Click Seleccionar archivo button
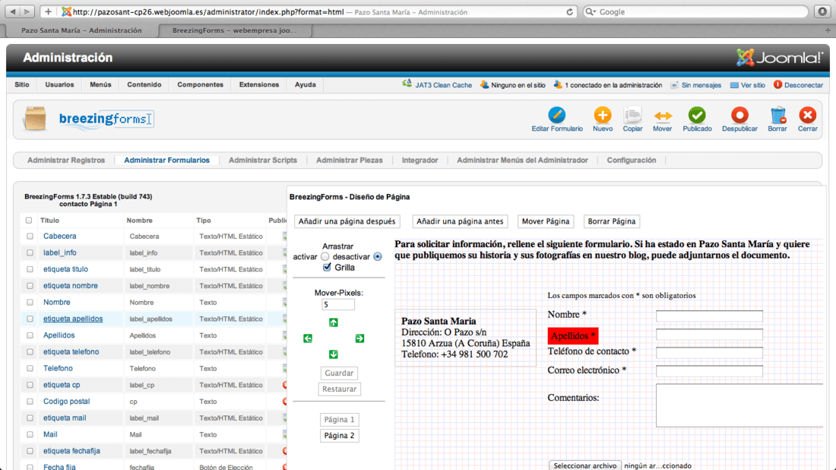Viewport: 836px width, 470px height. point(585,465)
